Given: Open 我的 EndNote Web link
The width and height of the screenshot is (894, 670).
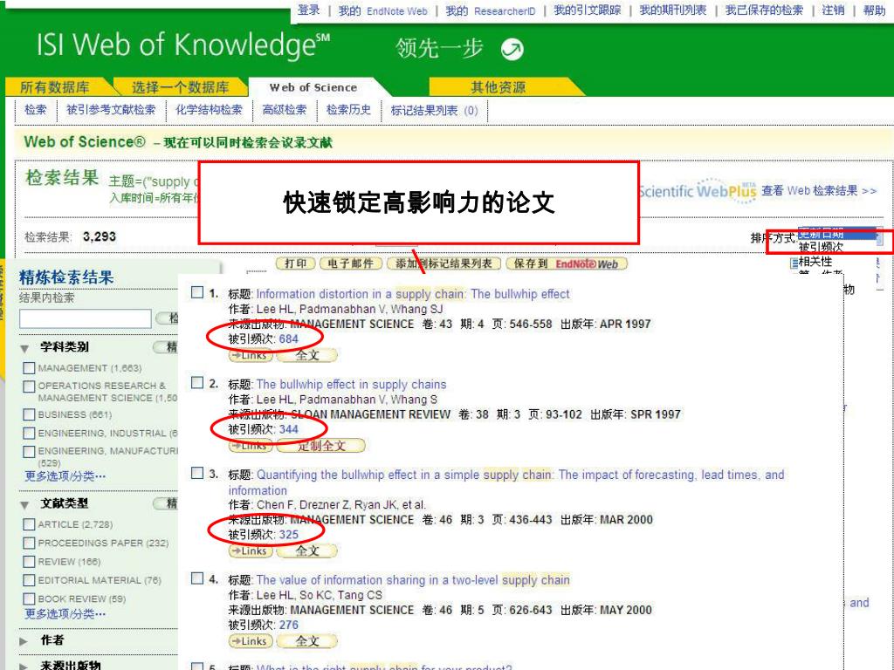Looking at the screenshot, I should click(382, 10).
